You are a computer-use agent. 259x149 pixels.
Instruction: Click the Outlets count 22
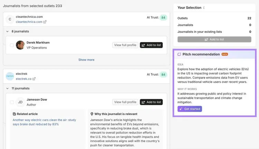click(249, 18)
